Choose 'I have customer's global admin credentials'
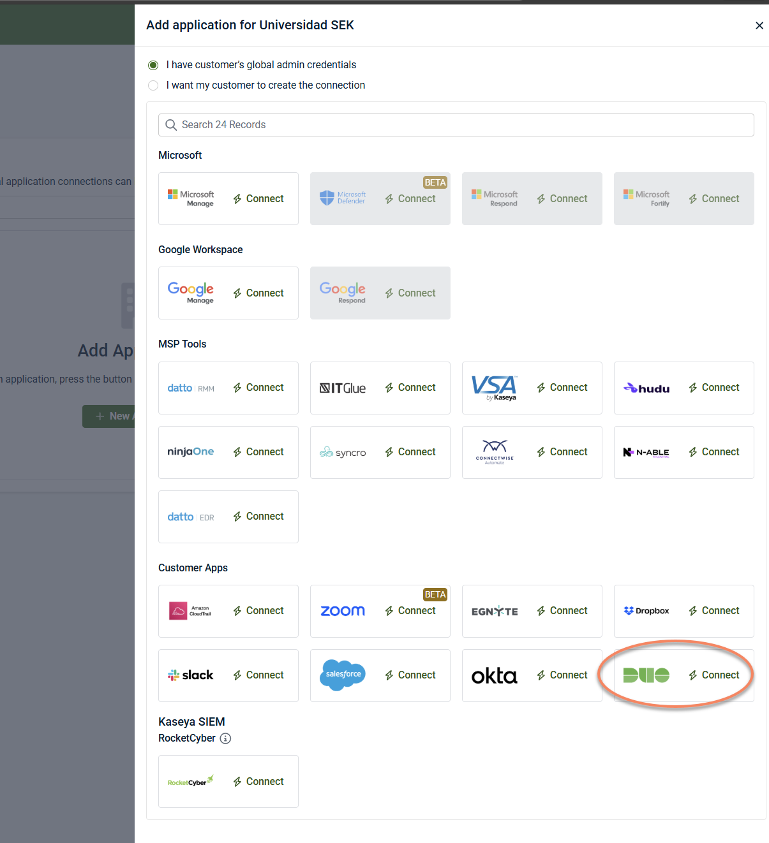This screenshot has height=843, width=769. coord(153,65)
